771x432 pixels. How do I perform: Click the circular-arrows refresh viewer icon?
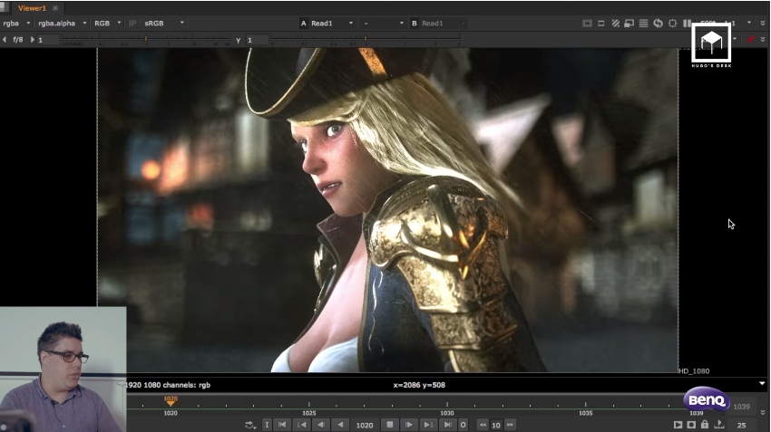point(658,23)
